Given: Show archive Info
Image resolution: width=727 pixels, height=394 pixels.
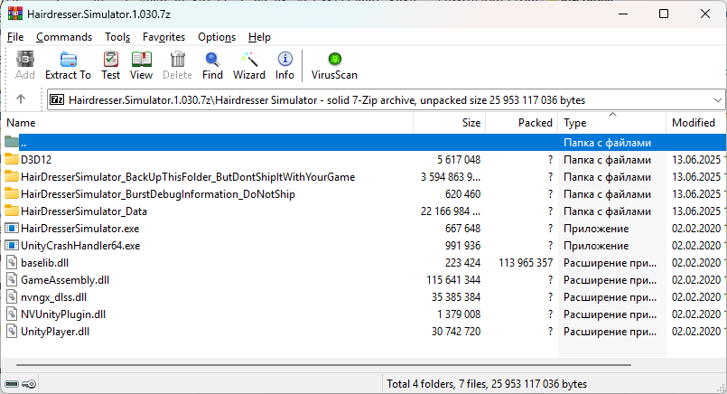Looking at the screenshot, I should pyautogui.click(x=284, y=65).
